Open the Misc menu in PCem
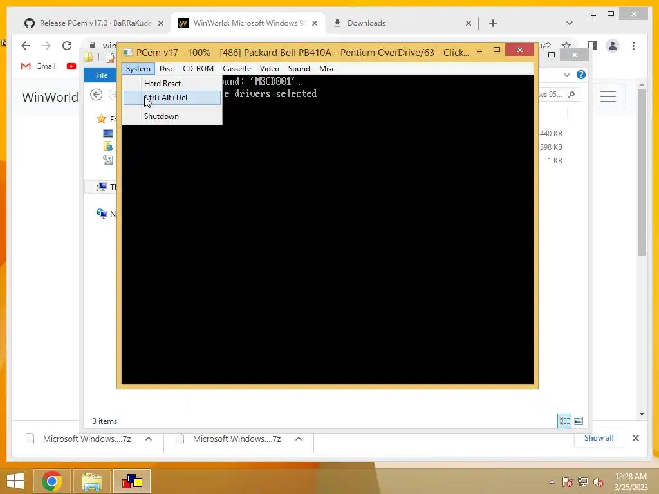The image size is (659, 494). tap(327, 68)
